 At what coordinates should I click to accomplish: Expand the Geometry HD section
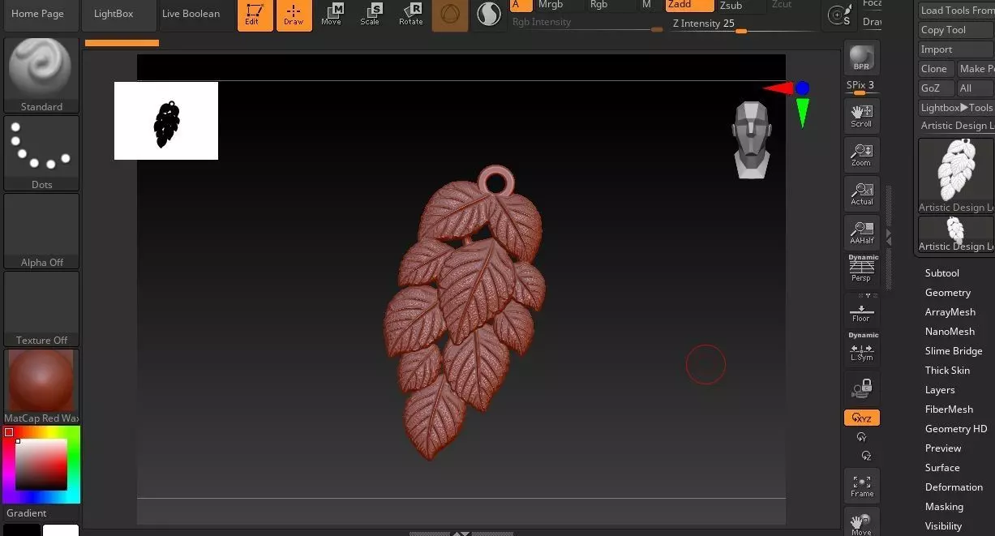pos(956,429)
